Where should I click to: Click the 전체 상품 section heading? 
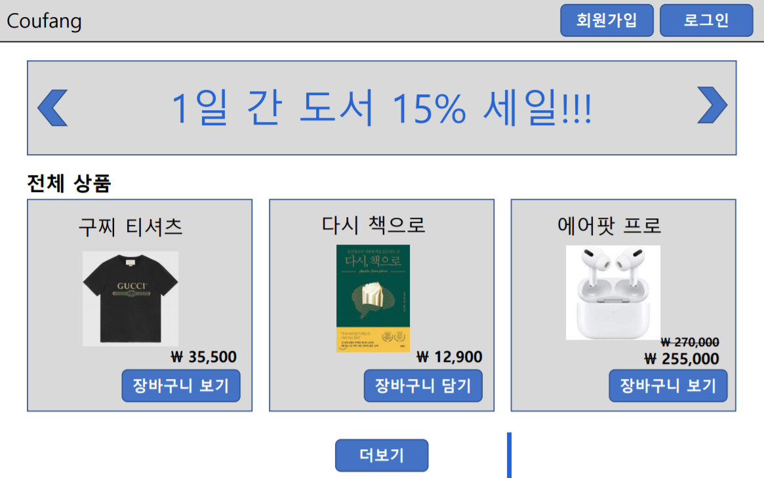coord(70,184)
